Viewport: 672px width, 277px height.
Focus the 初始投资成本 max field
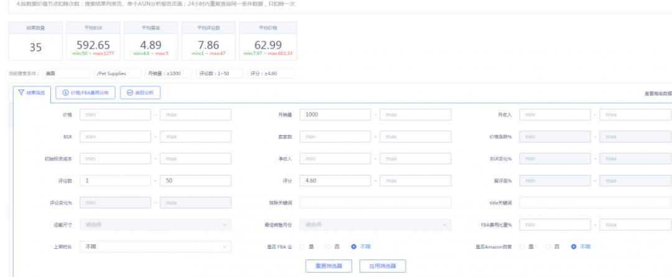click(195, 159)
